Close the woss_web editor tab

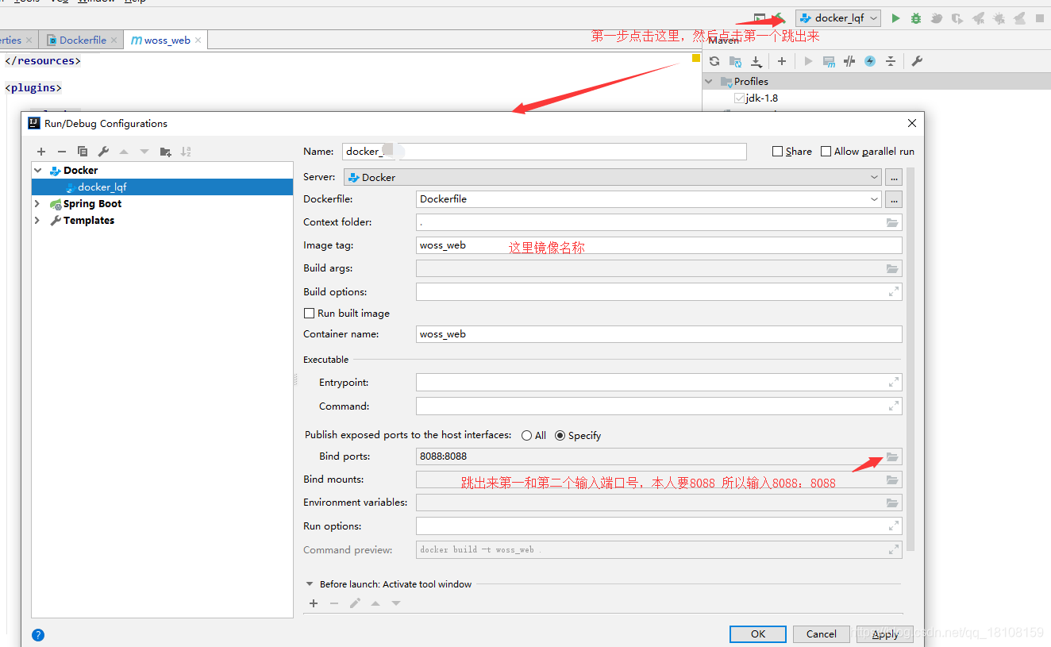click(198, 40)
